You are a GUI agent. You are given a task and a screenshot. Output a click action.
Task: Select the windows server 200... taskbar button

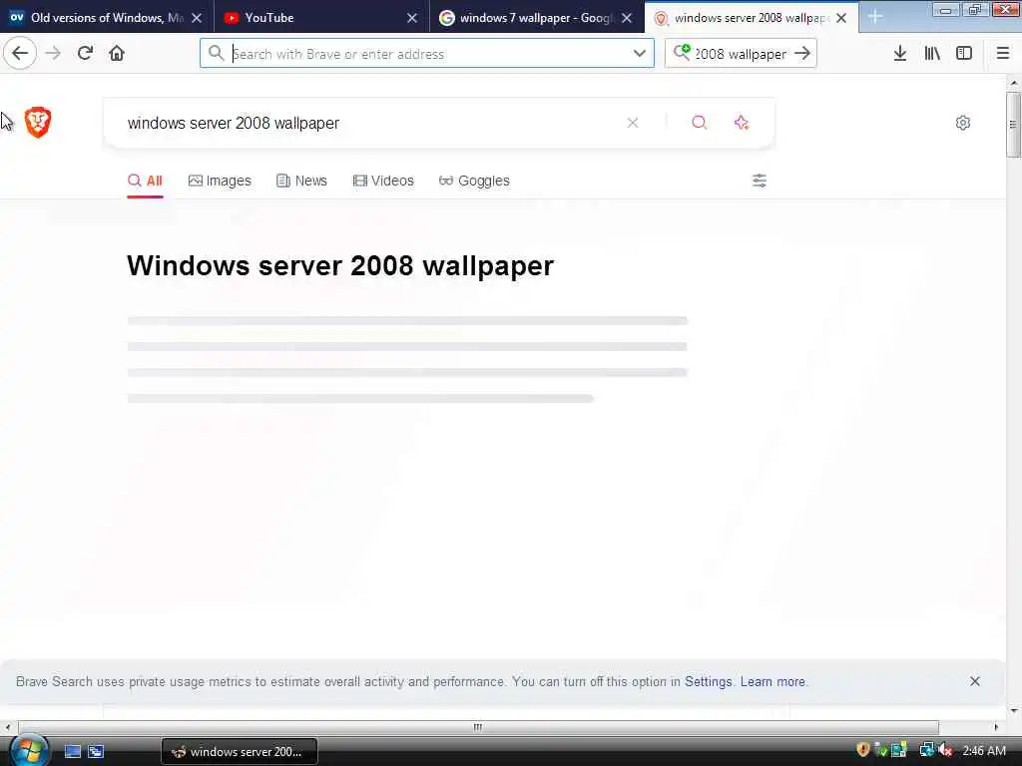click(x=240, y=752)
